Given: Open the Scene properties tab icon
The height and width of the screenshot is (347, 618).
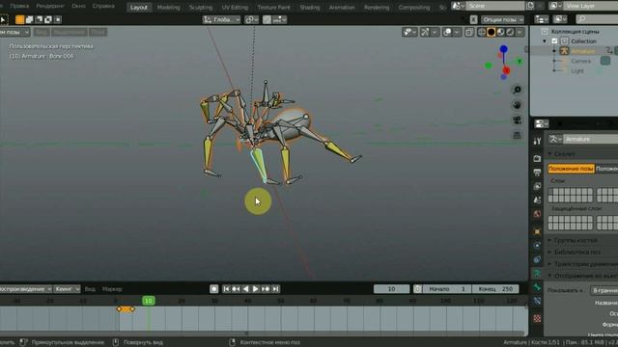Looking at the screenshot, I should click(537, 200).
